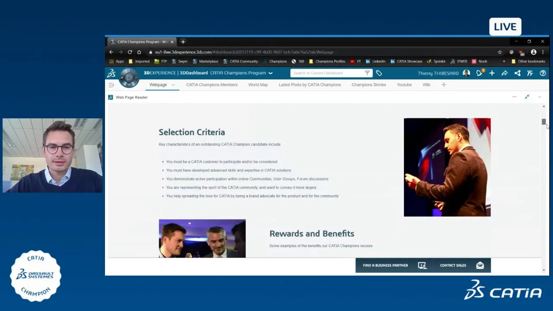553x311 pixels.
Task: Click Thierry Thibesard's profile avatar
Action: click(466, 73)
